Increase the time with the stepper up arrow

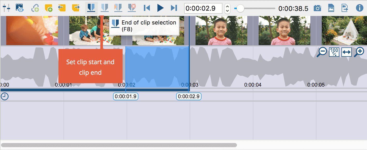pos(227,6)
